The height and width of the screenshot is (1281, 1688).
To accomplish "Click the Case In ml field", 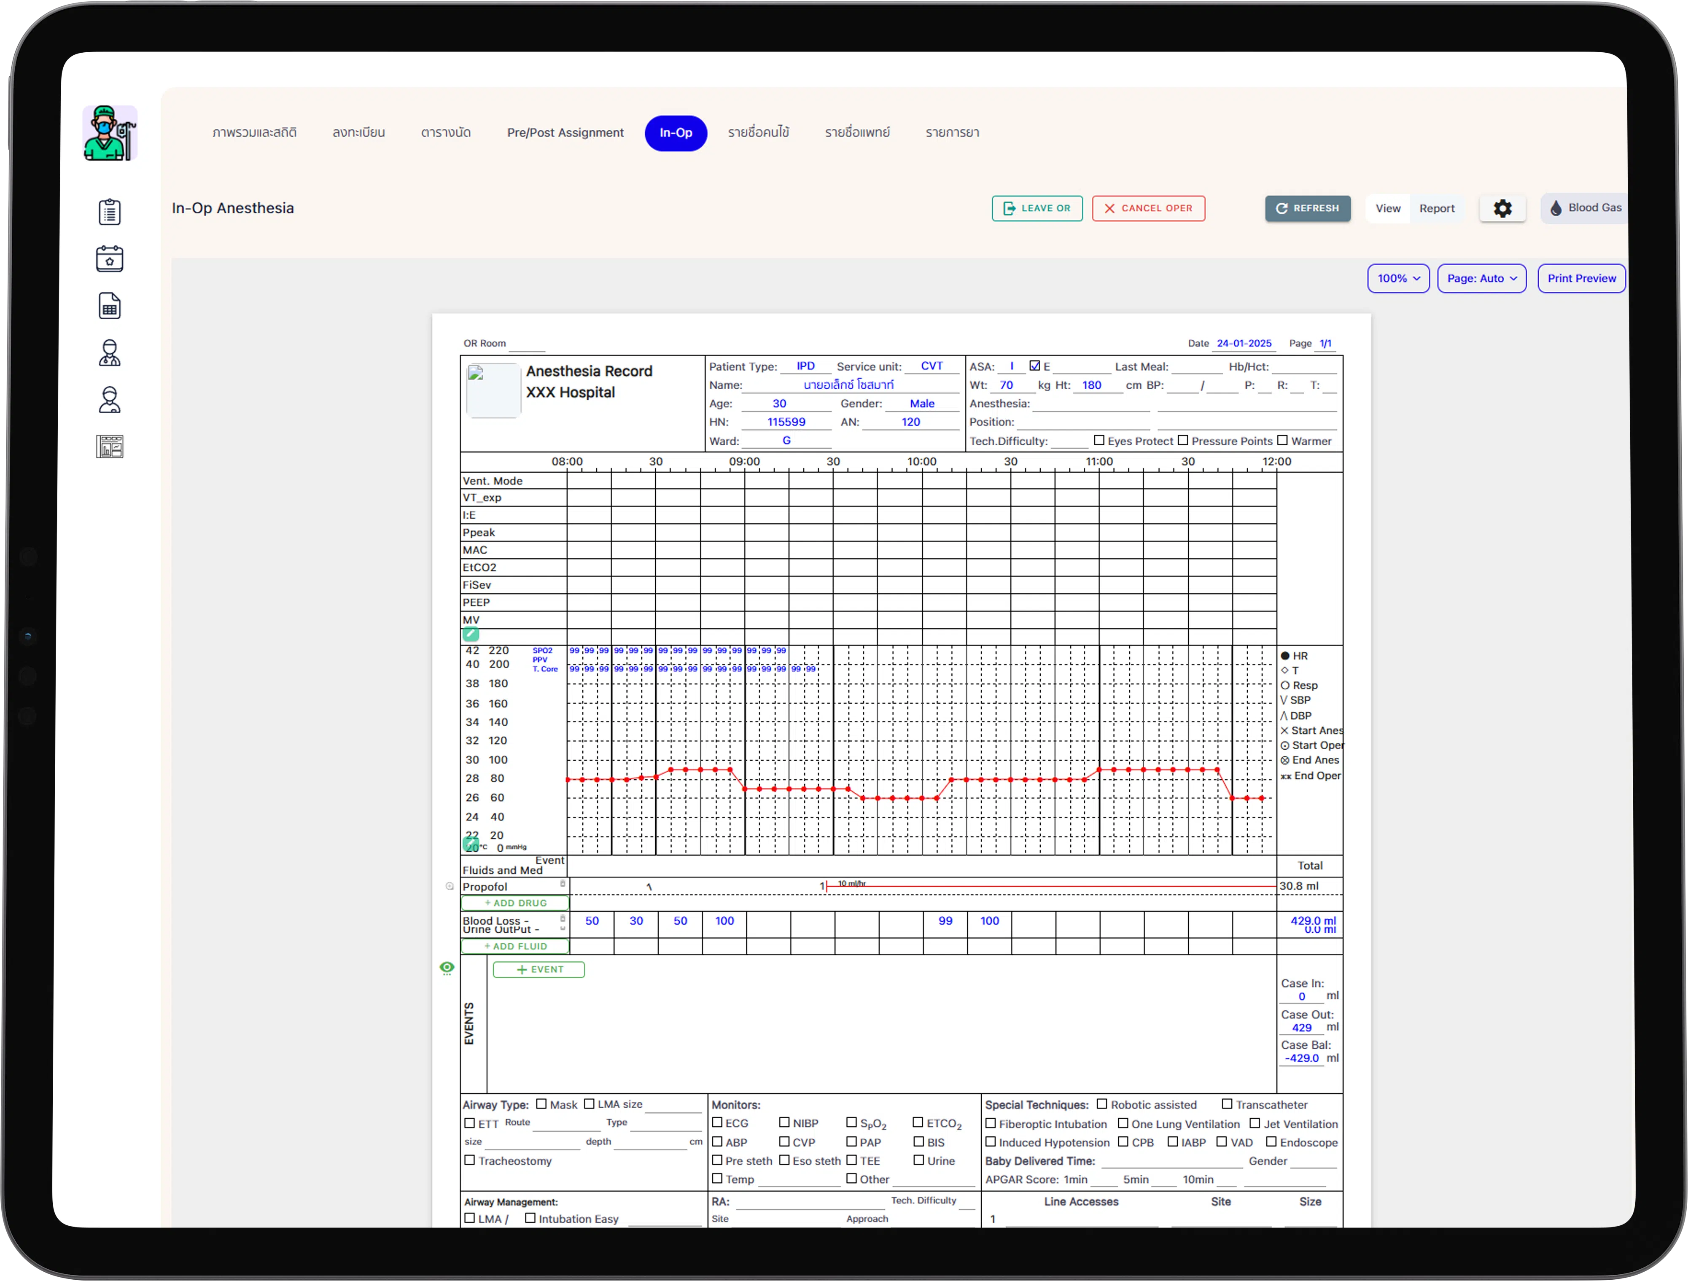I will pyautogui.click(x=1302, y=996).
